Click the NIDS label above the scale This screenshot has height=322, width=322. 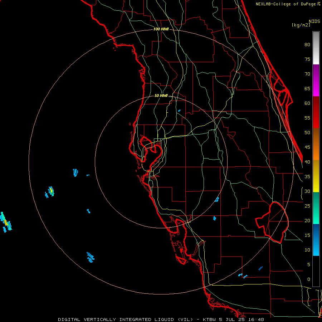(314, 21)
